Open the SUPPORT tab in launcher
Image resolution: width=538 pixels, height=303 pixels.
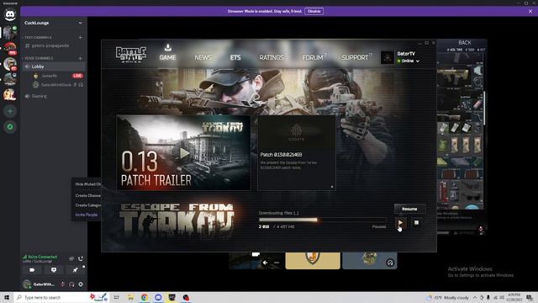click(355, 58)
